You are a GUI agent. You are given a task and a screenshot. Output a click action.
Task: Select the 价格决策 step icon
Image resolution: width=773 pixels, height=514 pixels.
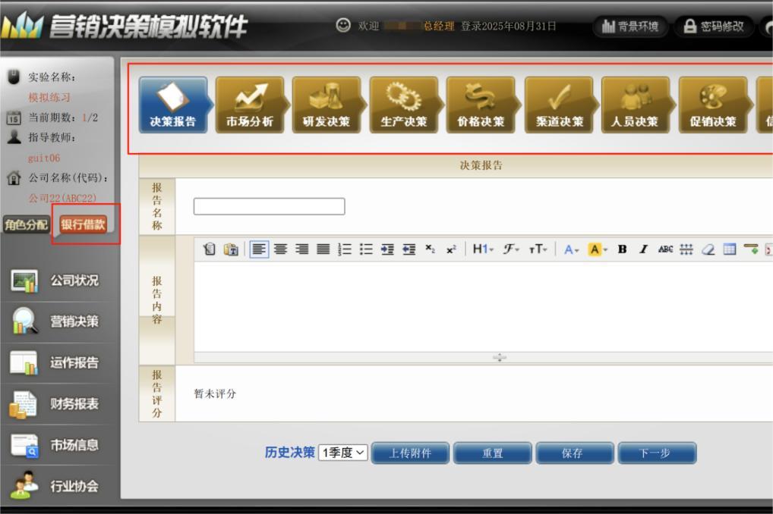click(x=481, y=105)
